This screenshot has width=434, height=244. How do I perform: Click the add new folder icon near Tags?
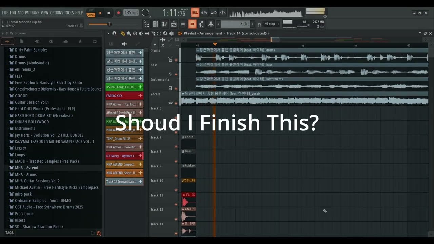93,233
